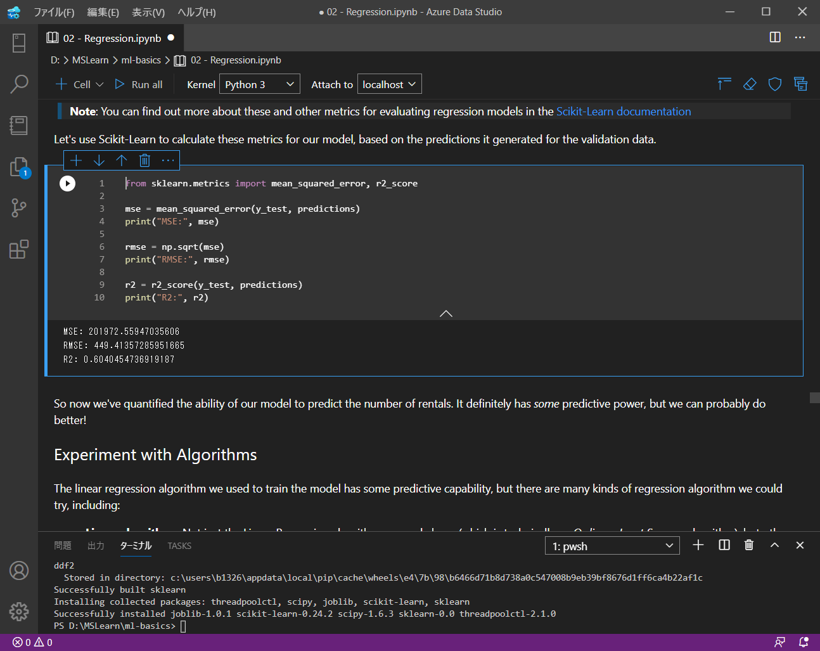
Task: Move the cell down with arrow icon
Action: [x=99, y=160]
